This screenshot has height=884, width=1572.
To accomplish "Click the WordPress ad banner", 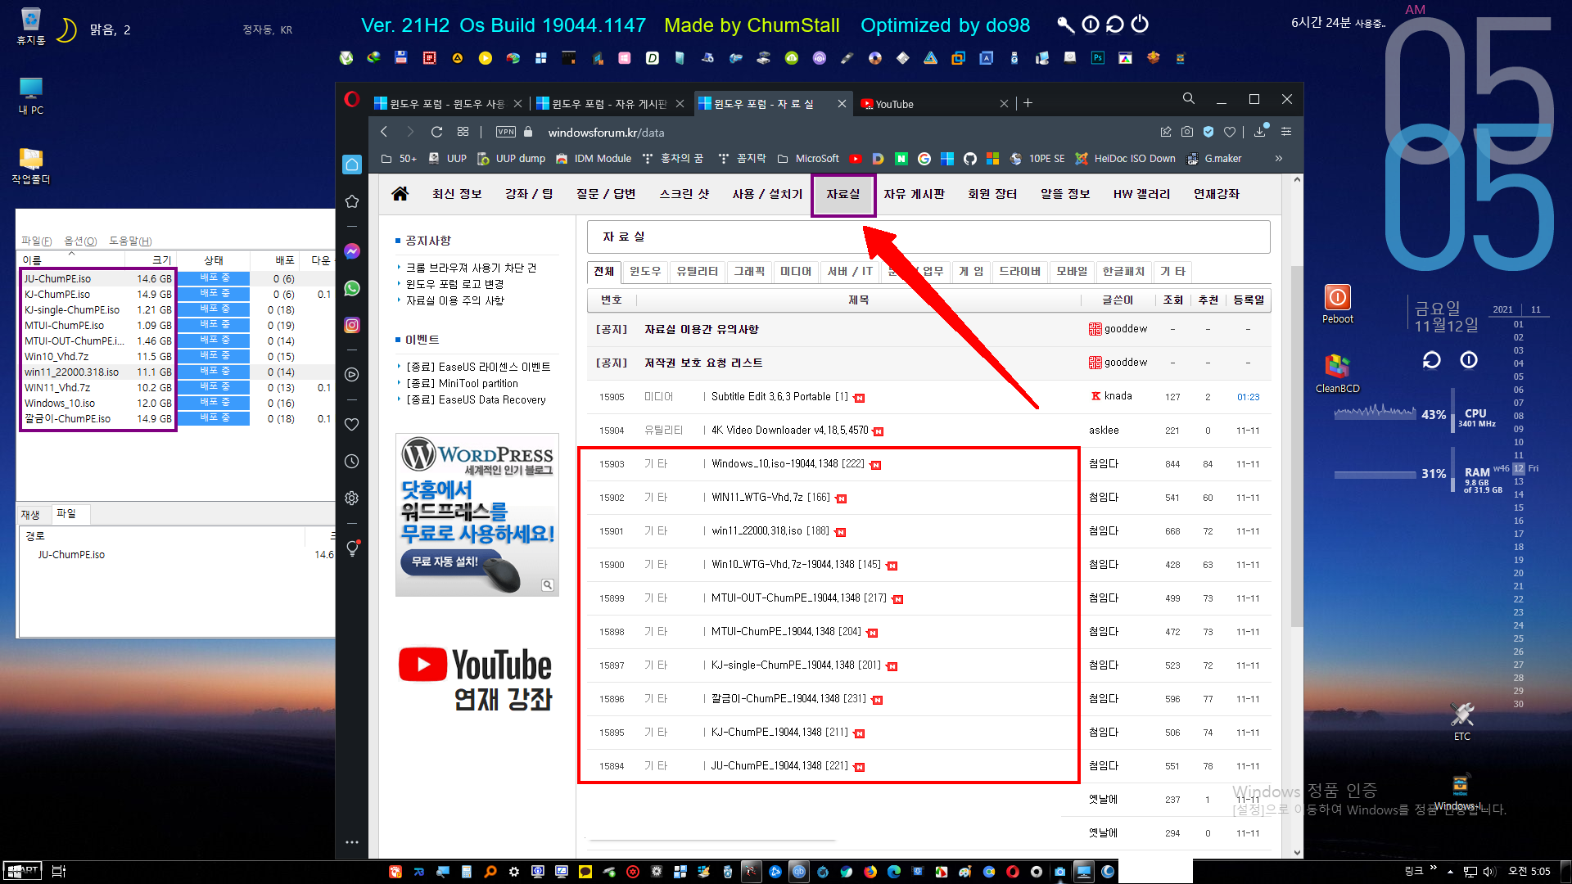I will [x=477, y=515].
